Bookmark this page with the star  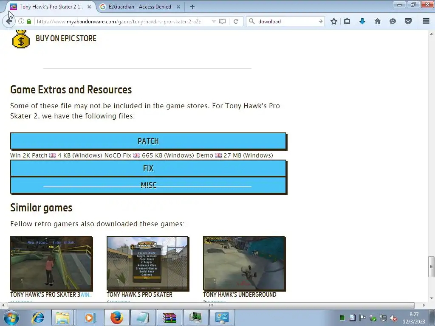point(334,21)
